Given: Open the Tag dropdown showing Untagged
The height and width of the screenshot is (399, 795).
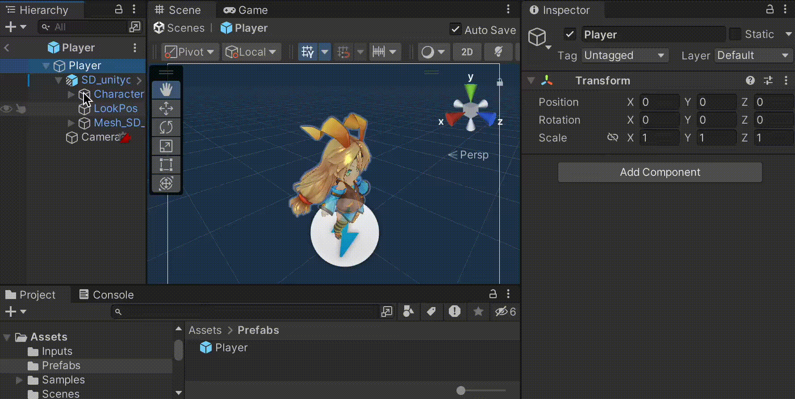Looking at the screenshot, I should [x=625, y=55].
